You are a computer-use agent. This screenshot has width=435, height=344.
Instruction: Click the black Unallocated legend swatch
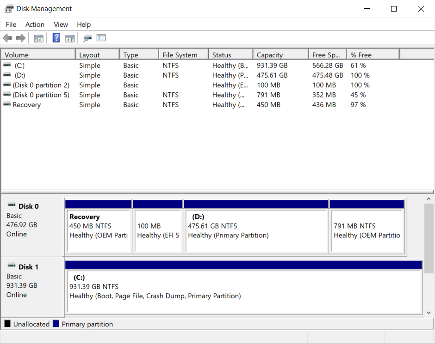[x=7, y=324]
